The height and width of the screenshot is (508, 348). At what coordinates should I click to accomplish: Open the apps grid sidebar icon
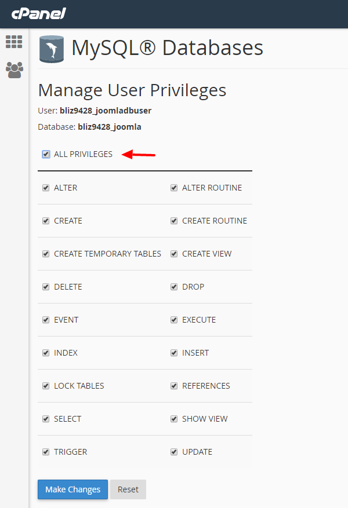[x=14, y=42]
